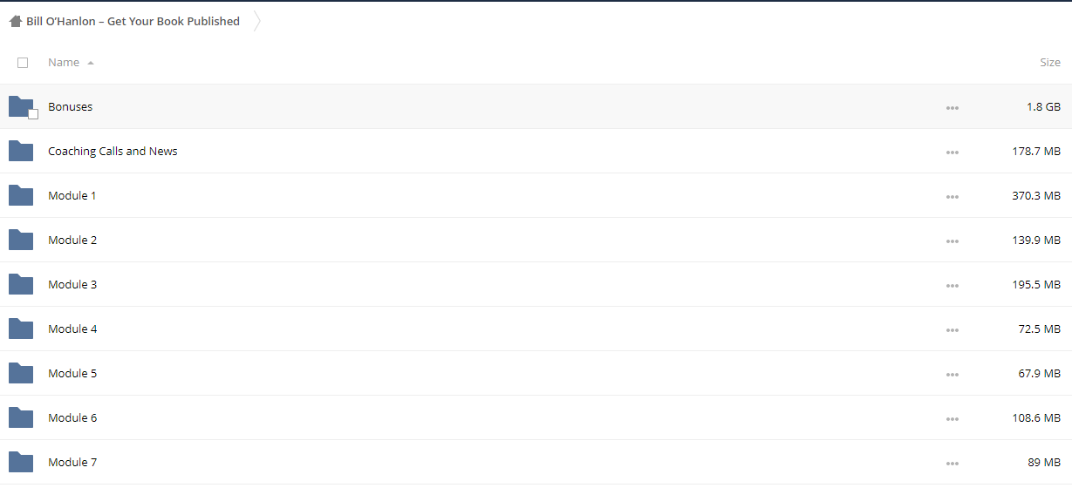Open more options for Module 2
The height and width of the screenshot is (488, 1072).
[x=952, y=241]
